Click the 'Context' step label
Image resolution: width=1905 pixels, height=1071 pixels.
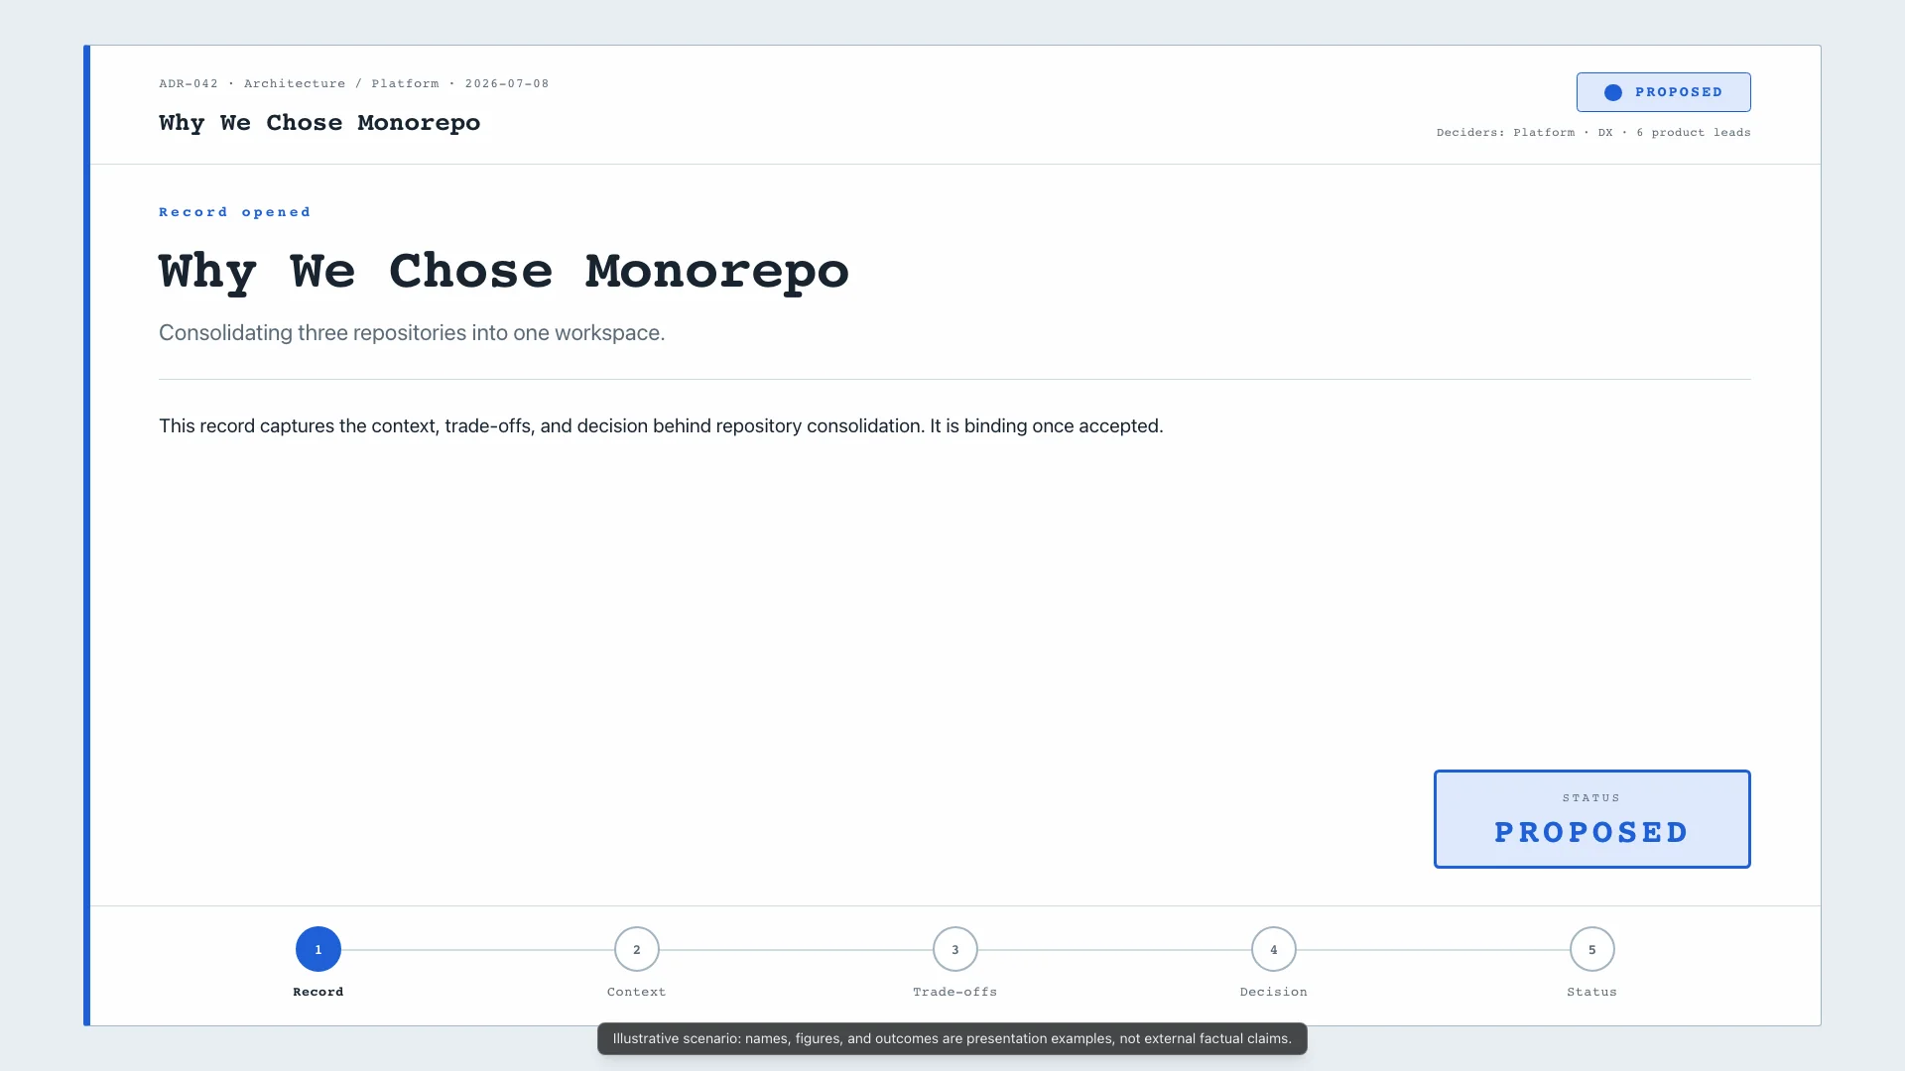click(637, 992)
